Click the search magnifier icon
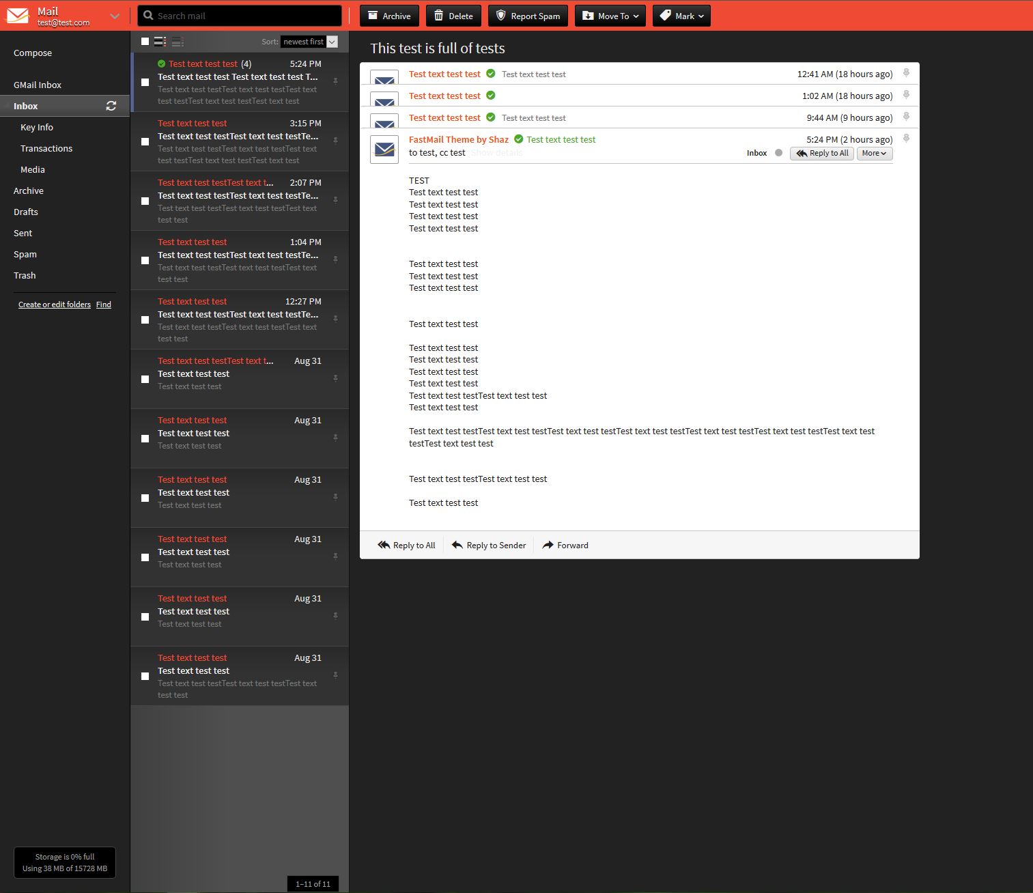The image size is (1033, 893). pos(149,15)
